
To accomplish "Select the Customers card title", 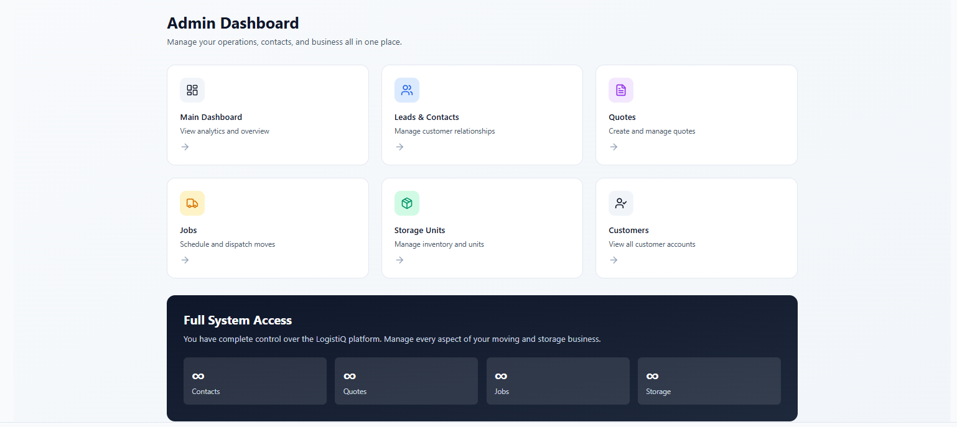I will pos(628,231).
